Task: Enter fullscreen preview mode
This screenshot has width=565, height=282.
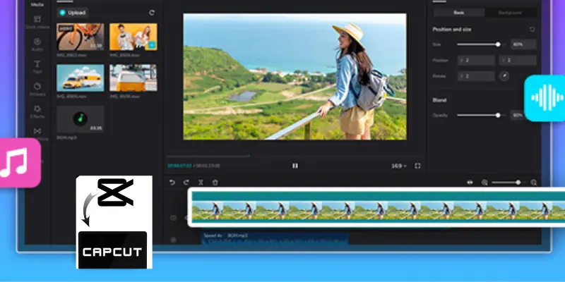Action: [x=417, y=166]
